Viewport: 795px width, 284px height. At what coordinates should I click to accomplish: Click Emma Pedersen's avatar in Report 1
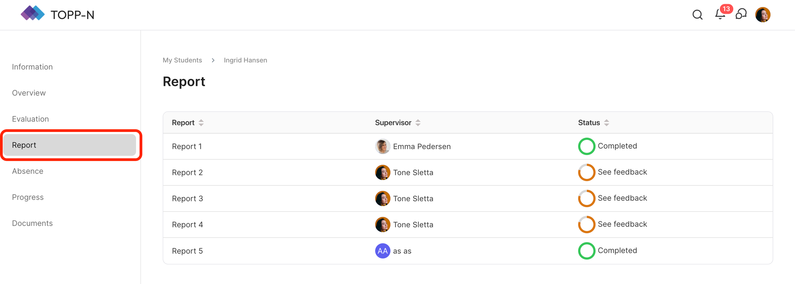click(x=382, y=146)
